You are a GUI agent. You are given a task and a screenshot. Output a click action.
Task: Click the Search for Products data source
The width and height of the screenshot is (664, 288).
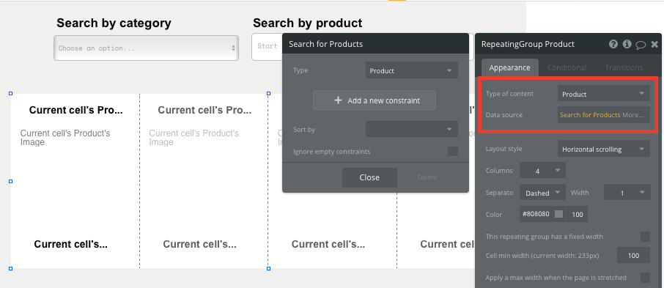590,115
